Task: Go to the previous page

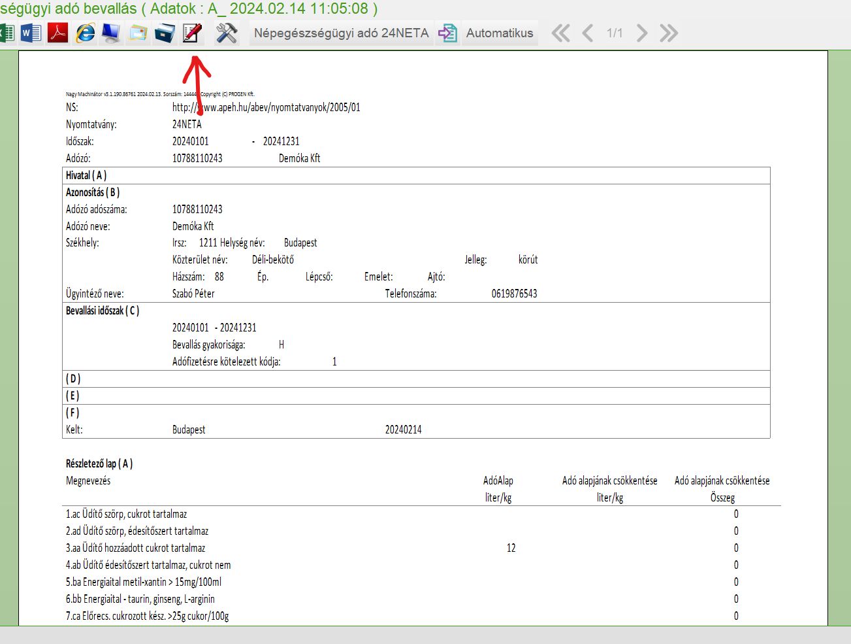Action: pyautogui.click(x=588, y=33)
